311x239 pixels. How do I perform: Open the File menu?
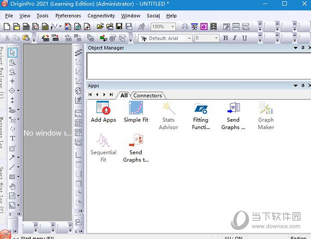pyautogui.click(x=9, y=16)
